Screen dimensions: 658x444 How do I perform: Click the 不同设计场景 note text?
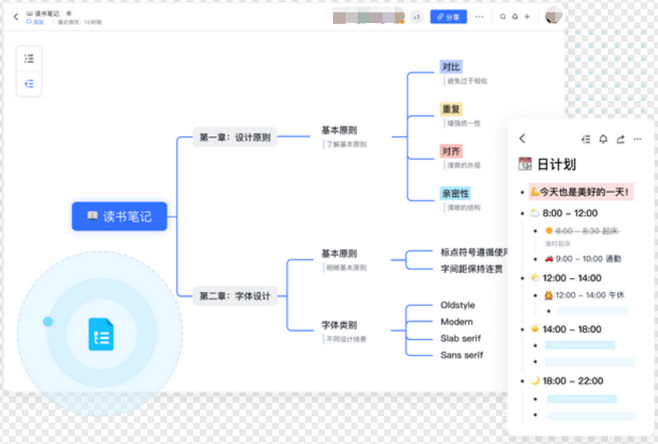[x=346, y=339]
